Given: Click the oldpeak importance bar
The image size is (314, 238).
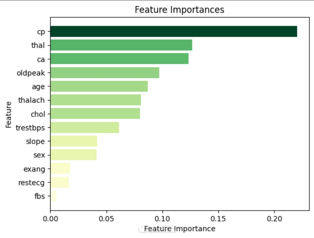Looking at the screenshot, I should tap(105, 73).
